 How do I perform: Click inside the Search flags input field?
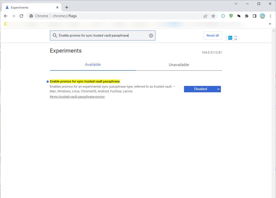pyautogui.click(x=102, y=35)
